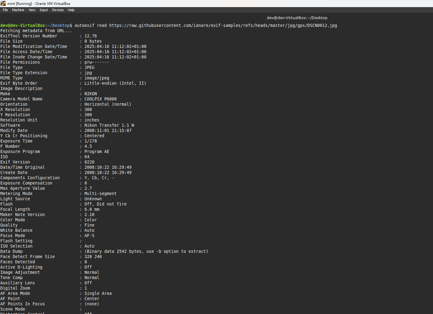Click the Exposure Time value '1/178'
The image size is (433, 314).
[x=91, y=141]
